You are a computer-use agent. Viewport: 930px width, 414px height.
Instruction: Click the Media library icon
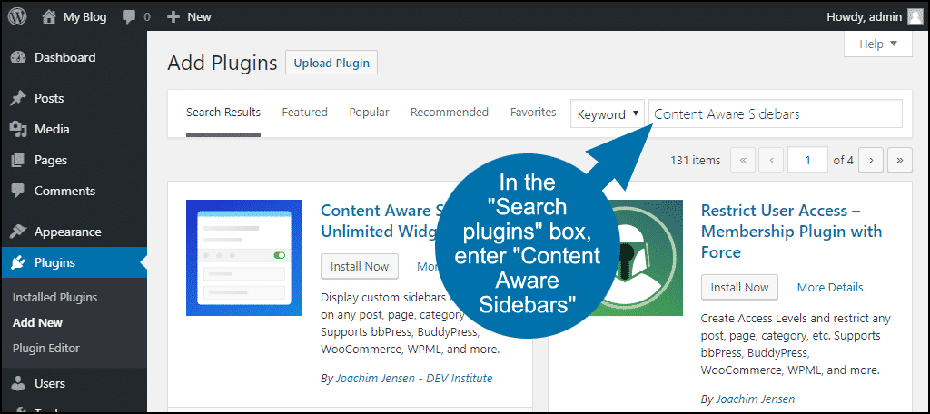19,129
